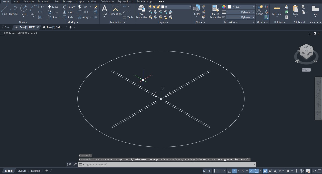The image size is (322, 174).
Task: Click the object color wheel swatch
Action: coord(224,7)
